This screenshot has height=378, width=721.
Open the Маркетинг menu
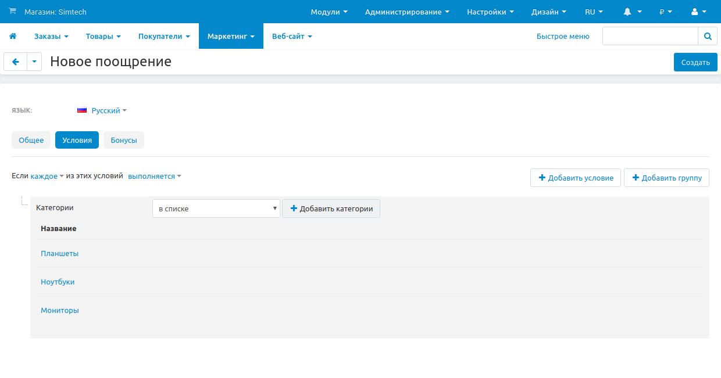[231, 36]
